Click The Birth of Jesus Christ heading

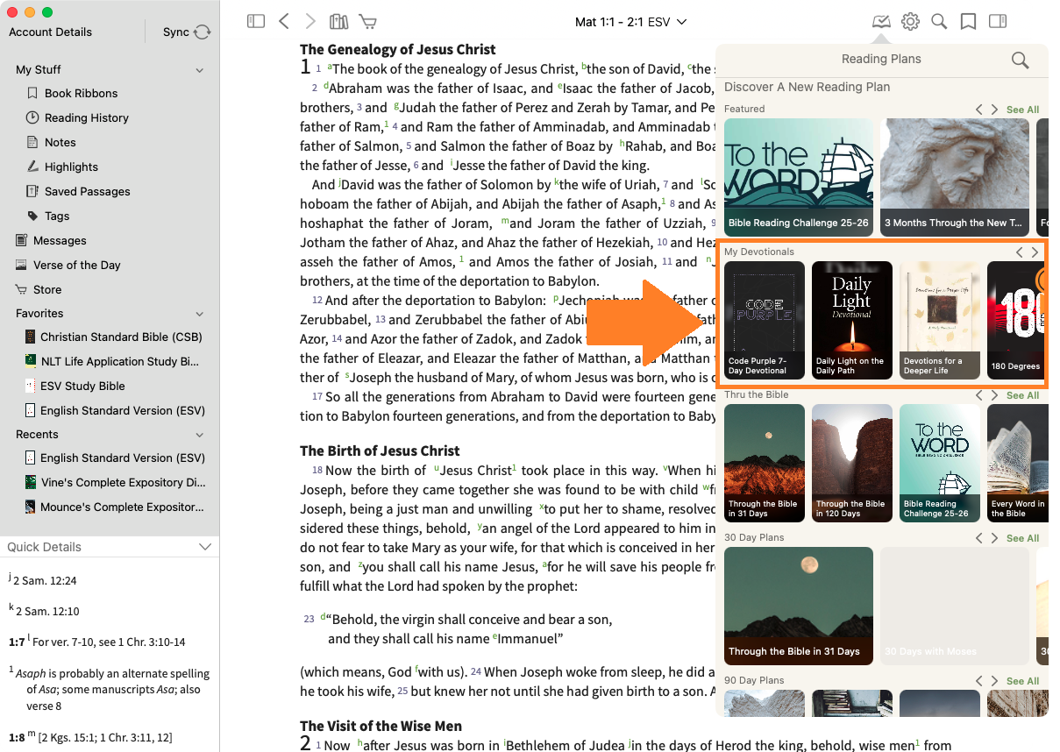(x=380, y=450)
